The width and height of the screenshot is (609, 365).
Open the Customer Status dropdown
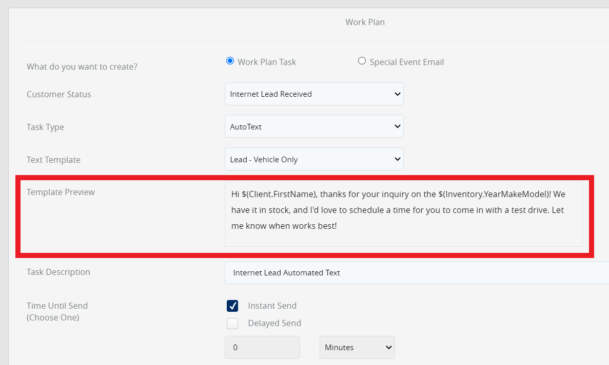(x=314, y=94)
